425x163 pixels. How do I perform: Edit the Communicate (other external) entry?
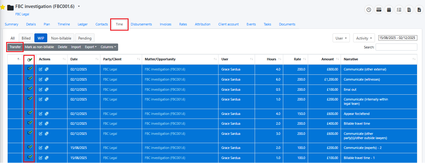(x=41, y=69)
